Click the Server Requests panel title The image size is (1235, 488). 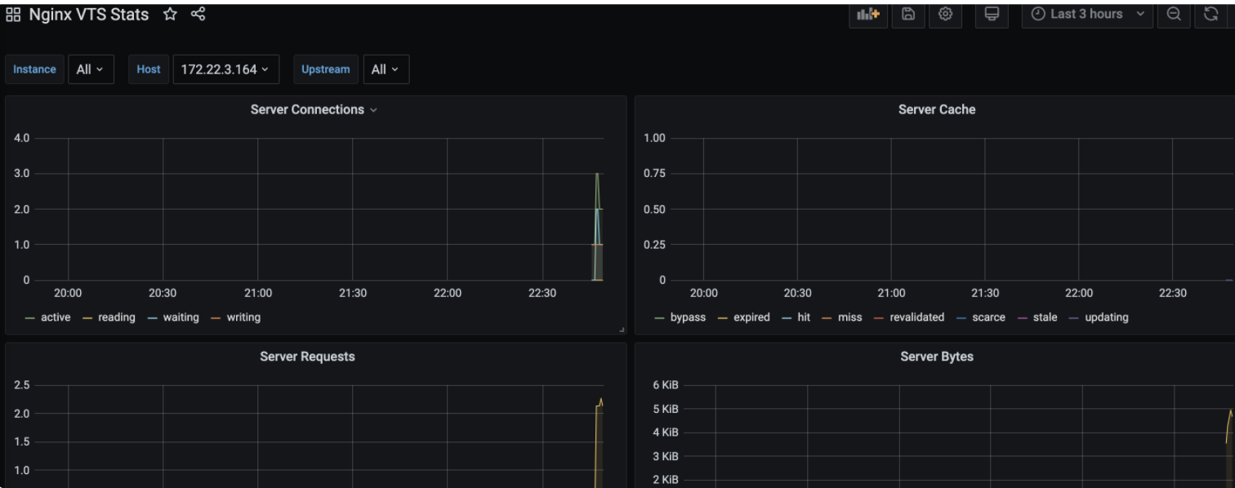307,356
